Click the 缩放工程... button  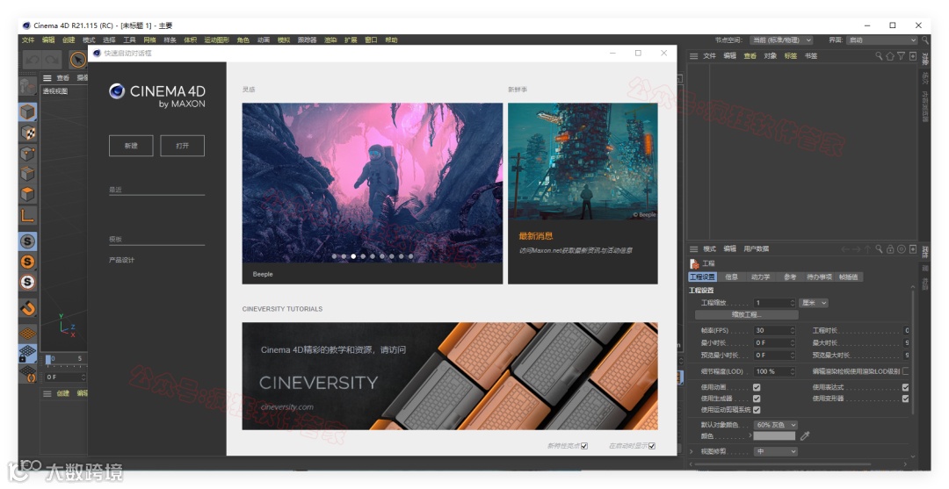tap(746, 315)
